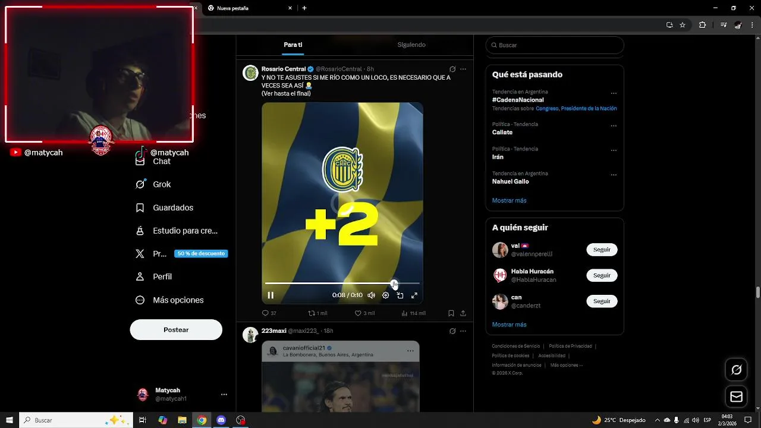761x428 pixels.
Task: Open Política de cookies link
Action: [510, 355]
